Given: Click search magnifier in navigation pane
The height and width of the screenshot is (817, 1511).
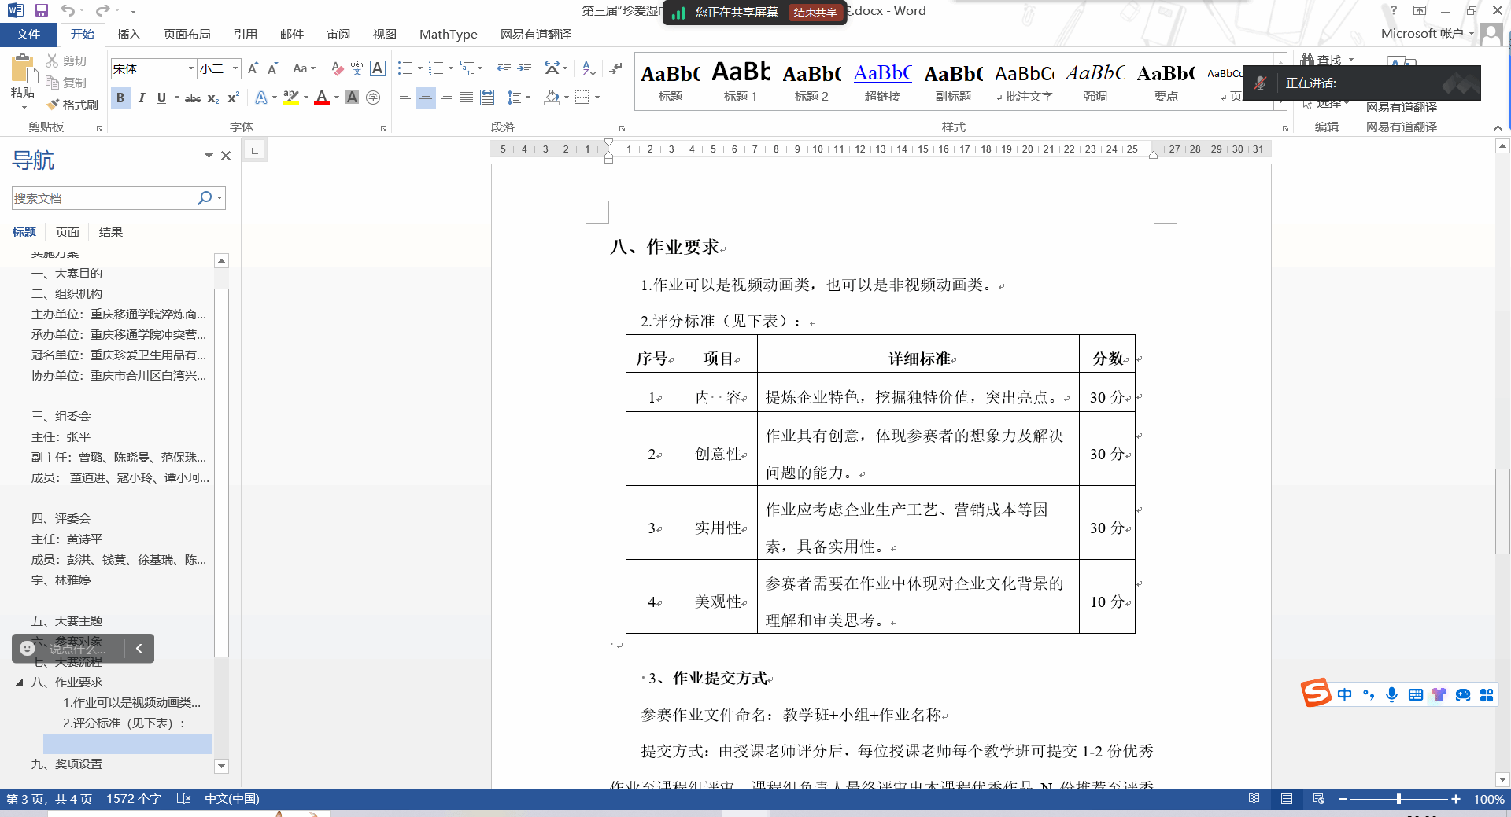Looking at the screenshot, I should tap(204, 198).
